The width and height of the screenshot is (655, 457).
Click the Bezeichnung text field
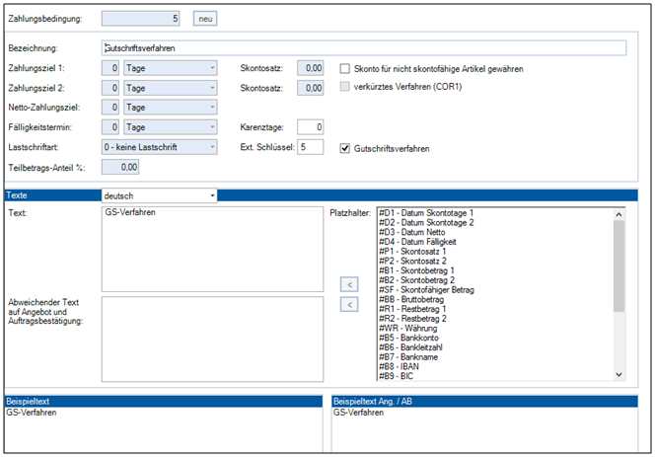point(364,47)
